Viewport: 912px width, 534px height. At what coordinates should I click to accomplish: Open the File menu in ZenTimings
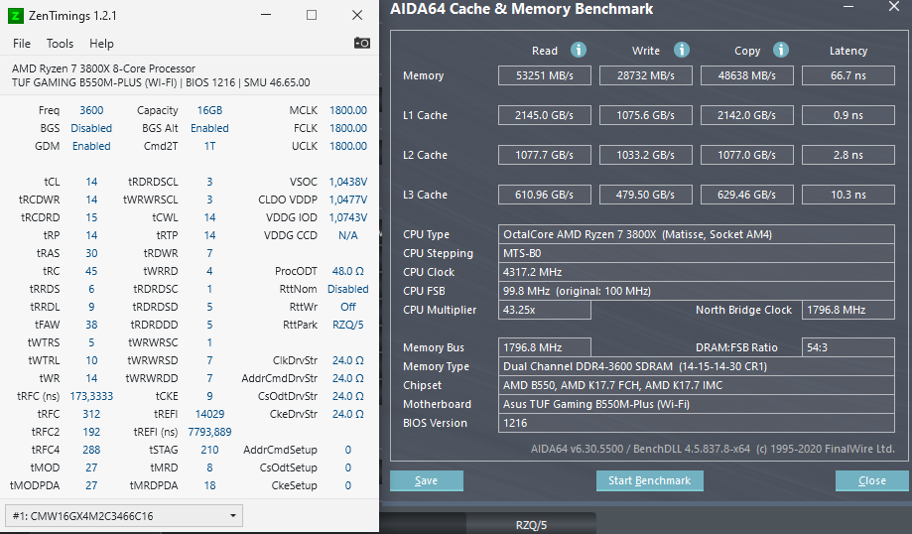[x=22, y=44]
